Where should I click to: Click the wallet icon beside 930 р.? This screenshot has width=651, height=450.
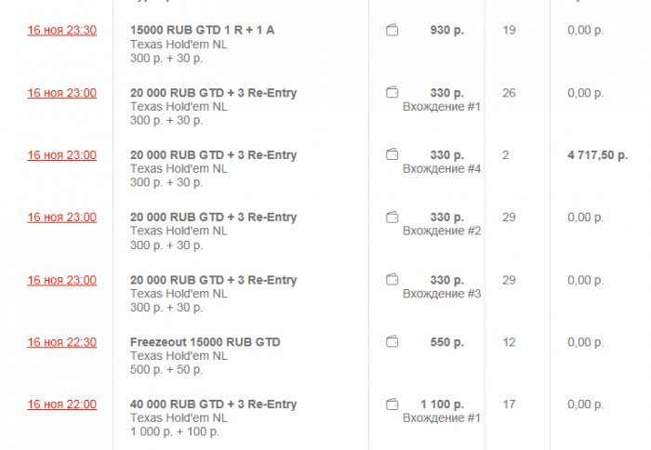point(392,31)
